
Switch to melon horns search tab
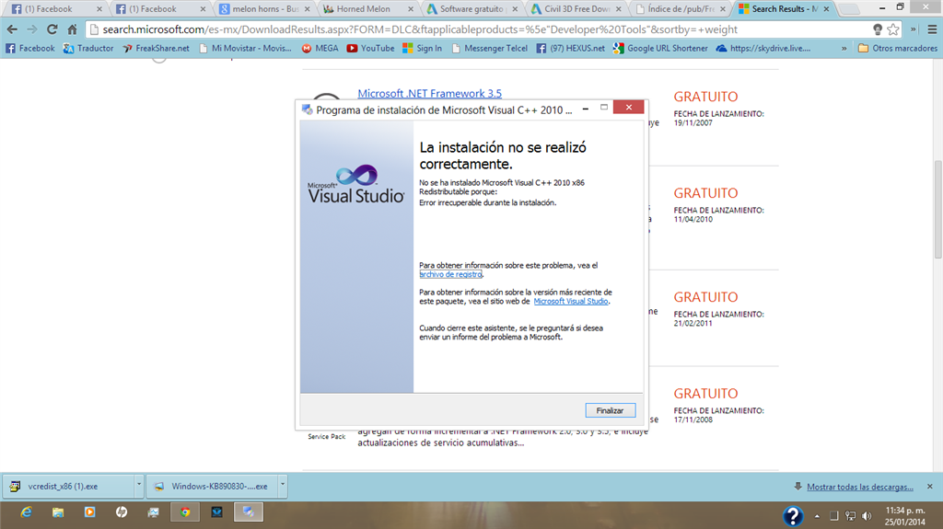click(x=263, y=9)
